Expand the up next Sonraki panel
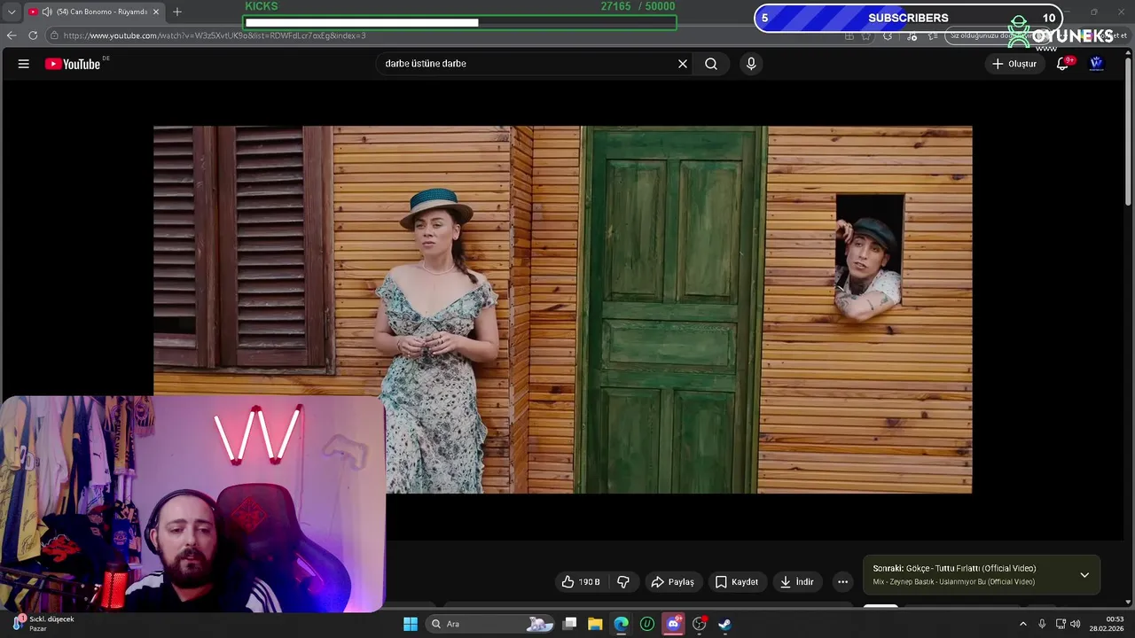The image size is (1135, 638). (x=1084, y=575)
